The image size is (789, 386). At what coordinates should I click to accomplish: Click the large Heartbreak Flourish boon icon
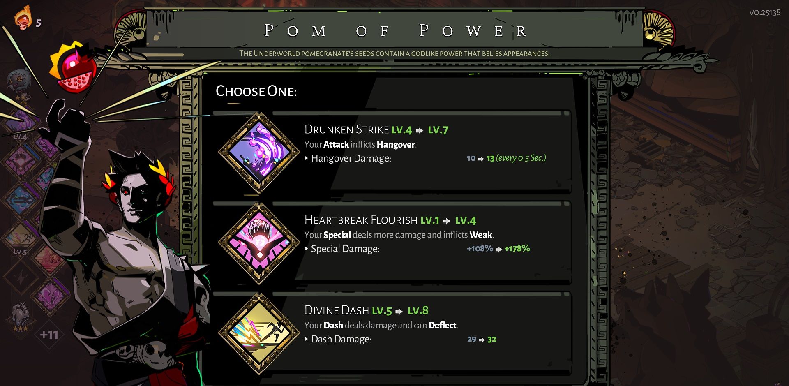[259, 243]
